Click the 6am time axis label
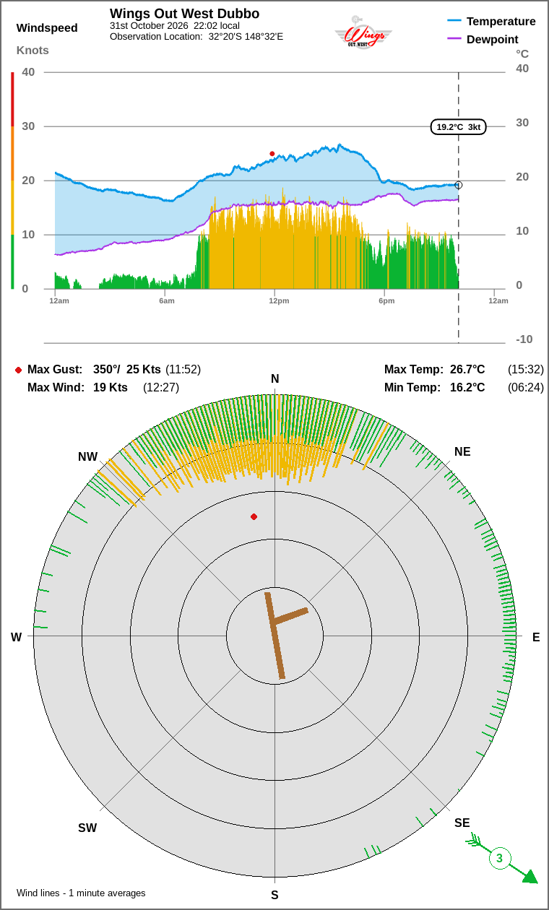 point(167,300)
